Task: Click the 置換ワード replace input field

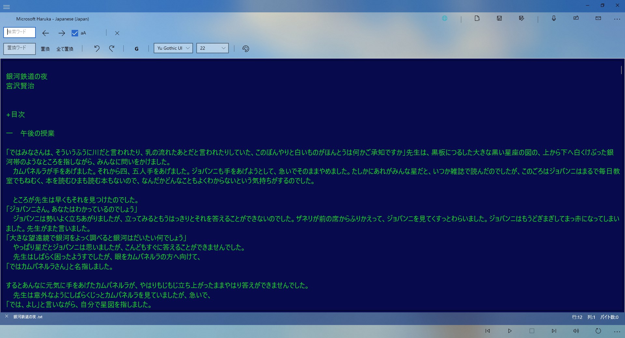Action: point(20,48)
